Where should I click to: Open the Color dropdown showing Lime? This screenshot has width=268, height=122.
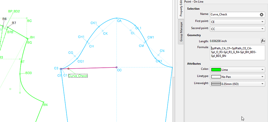(x=237, y=70)
